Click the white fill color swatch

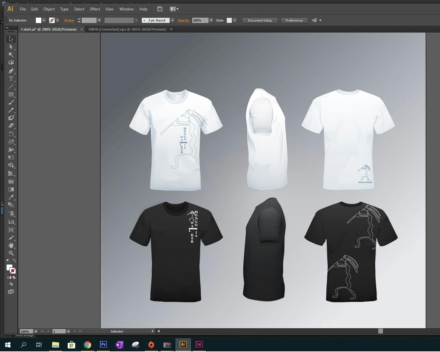point(38,20)
